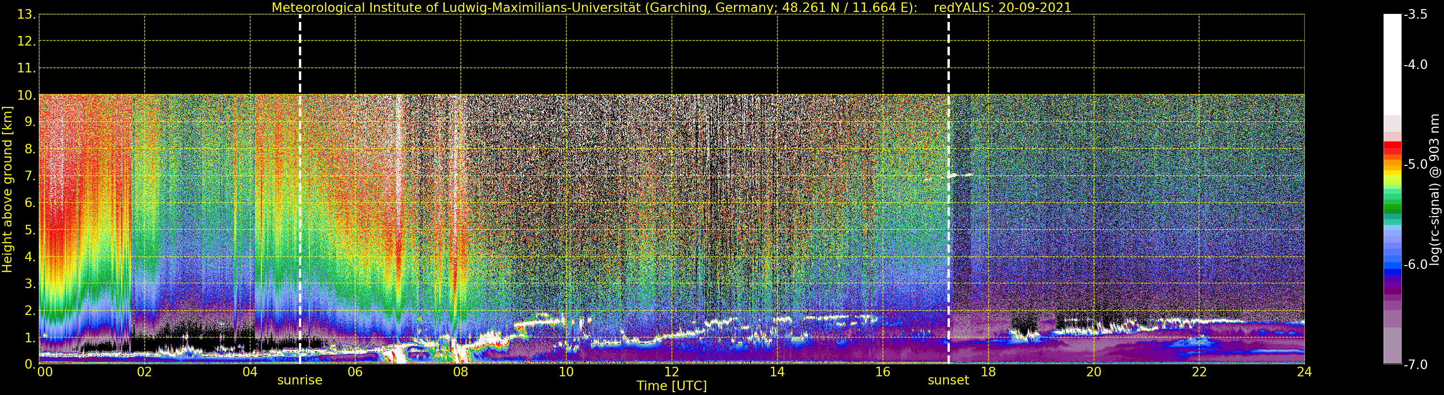Click height-axis tick label "11."
Viewport: 1444px width, 395px height.
pos(27,69)
